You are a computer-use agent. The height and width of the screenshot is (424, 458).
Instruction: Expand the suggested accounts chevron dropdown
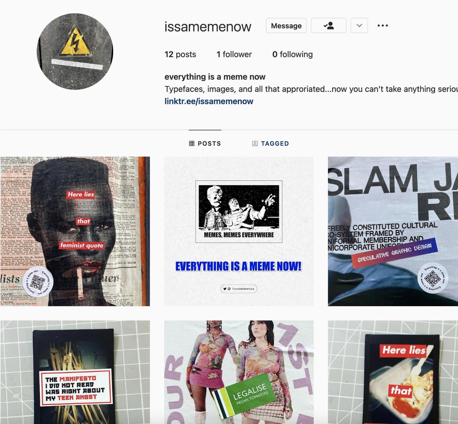click(359, 26)
